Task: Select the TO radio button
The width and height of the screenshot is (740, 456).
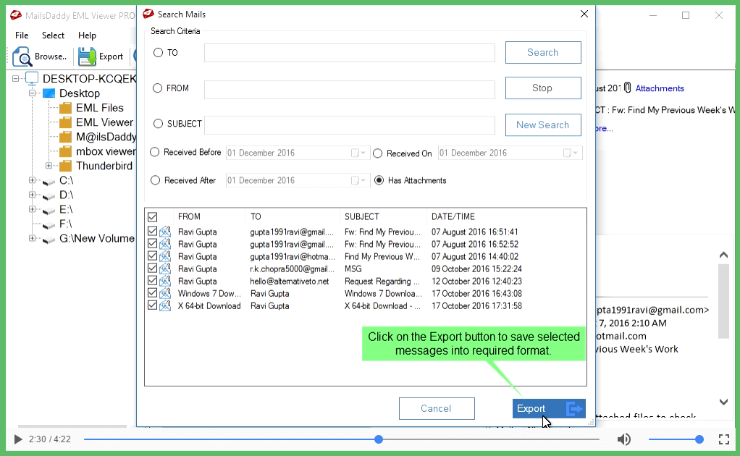Action: point(158,53)
